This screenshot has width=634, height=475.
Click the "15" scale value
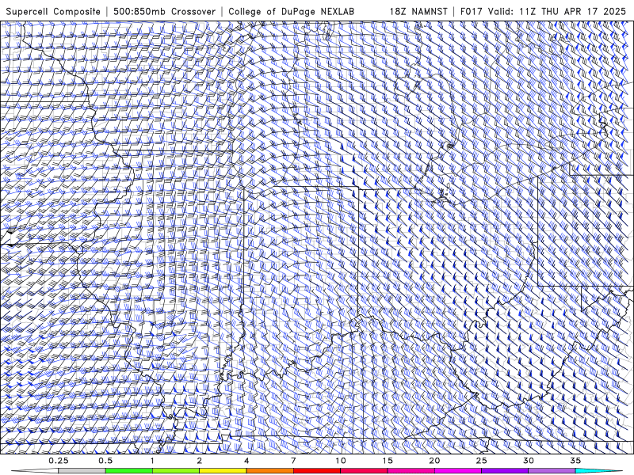pyautogui.click(x=388, y=461)
